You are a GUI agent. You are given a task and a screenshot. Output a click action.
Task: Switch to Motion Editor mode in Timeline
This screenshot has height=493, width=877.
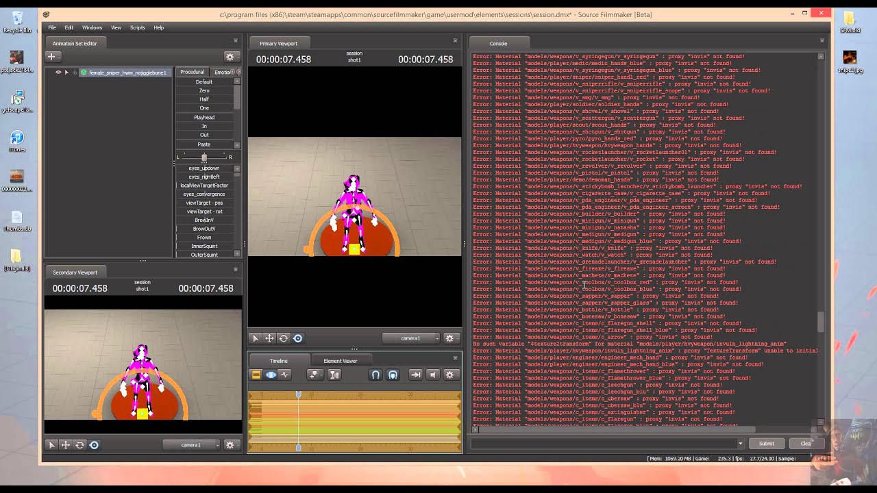pos(271,375)
